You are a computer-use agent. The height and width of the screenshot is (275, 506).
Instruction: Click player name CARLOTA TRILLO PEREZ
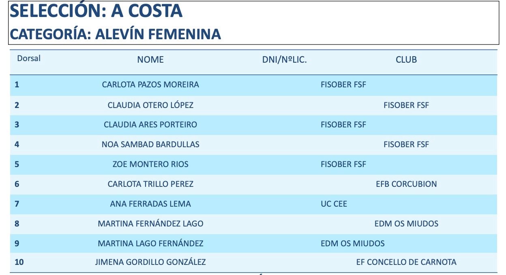(150, 184)
